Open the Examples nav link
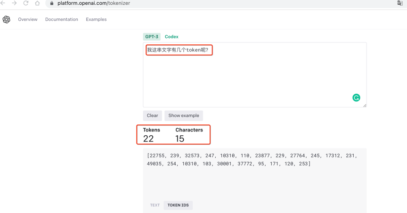 tap(96, 19)
